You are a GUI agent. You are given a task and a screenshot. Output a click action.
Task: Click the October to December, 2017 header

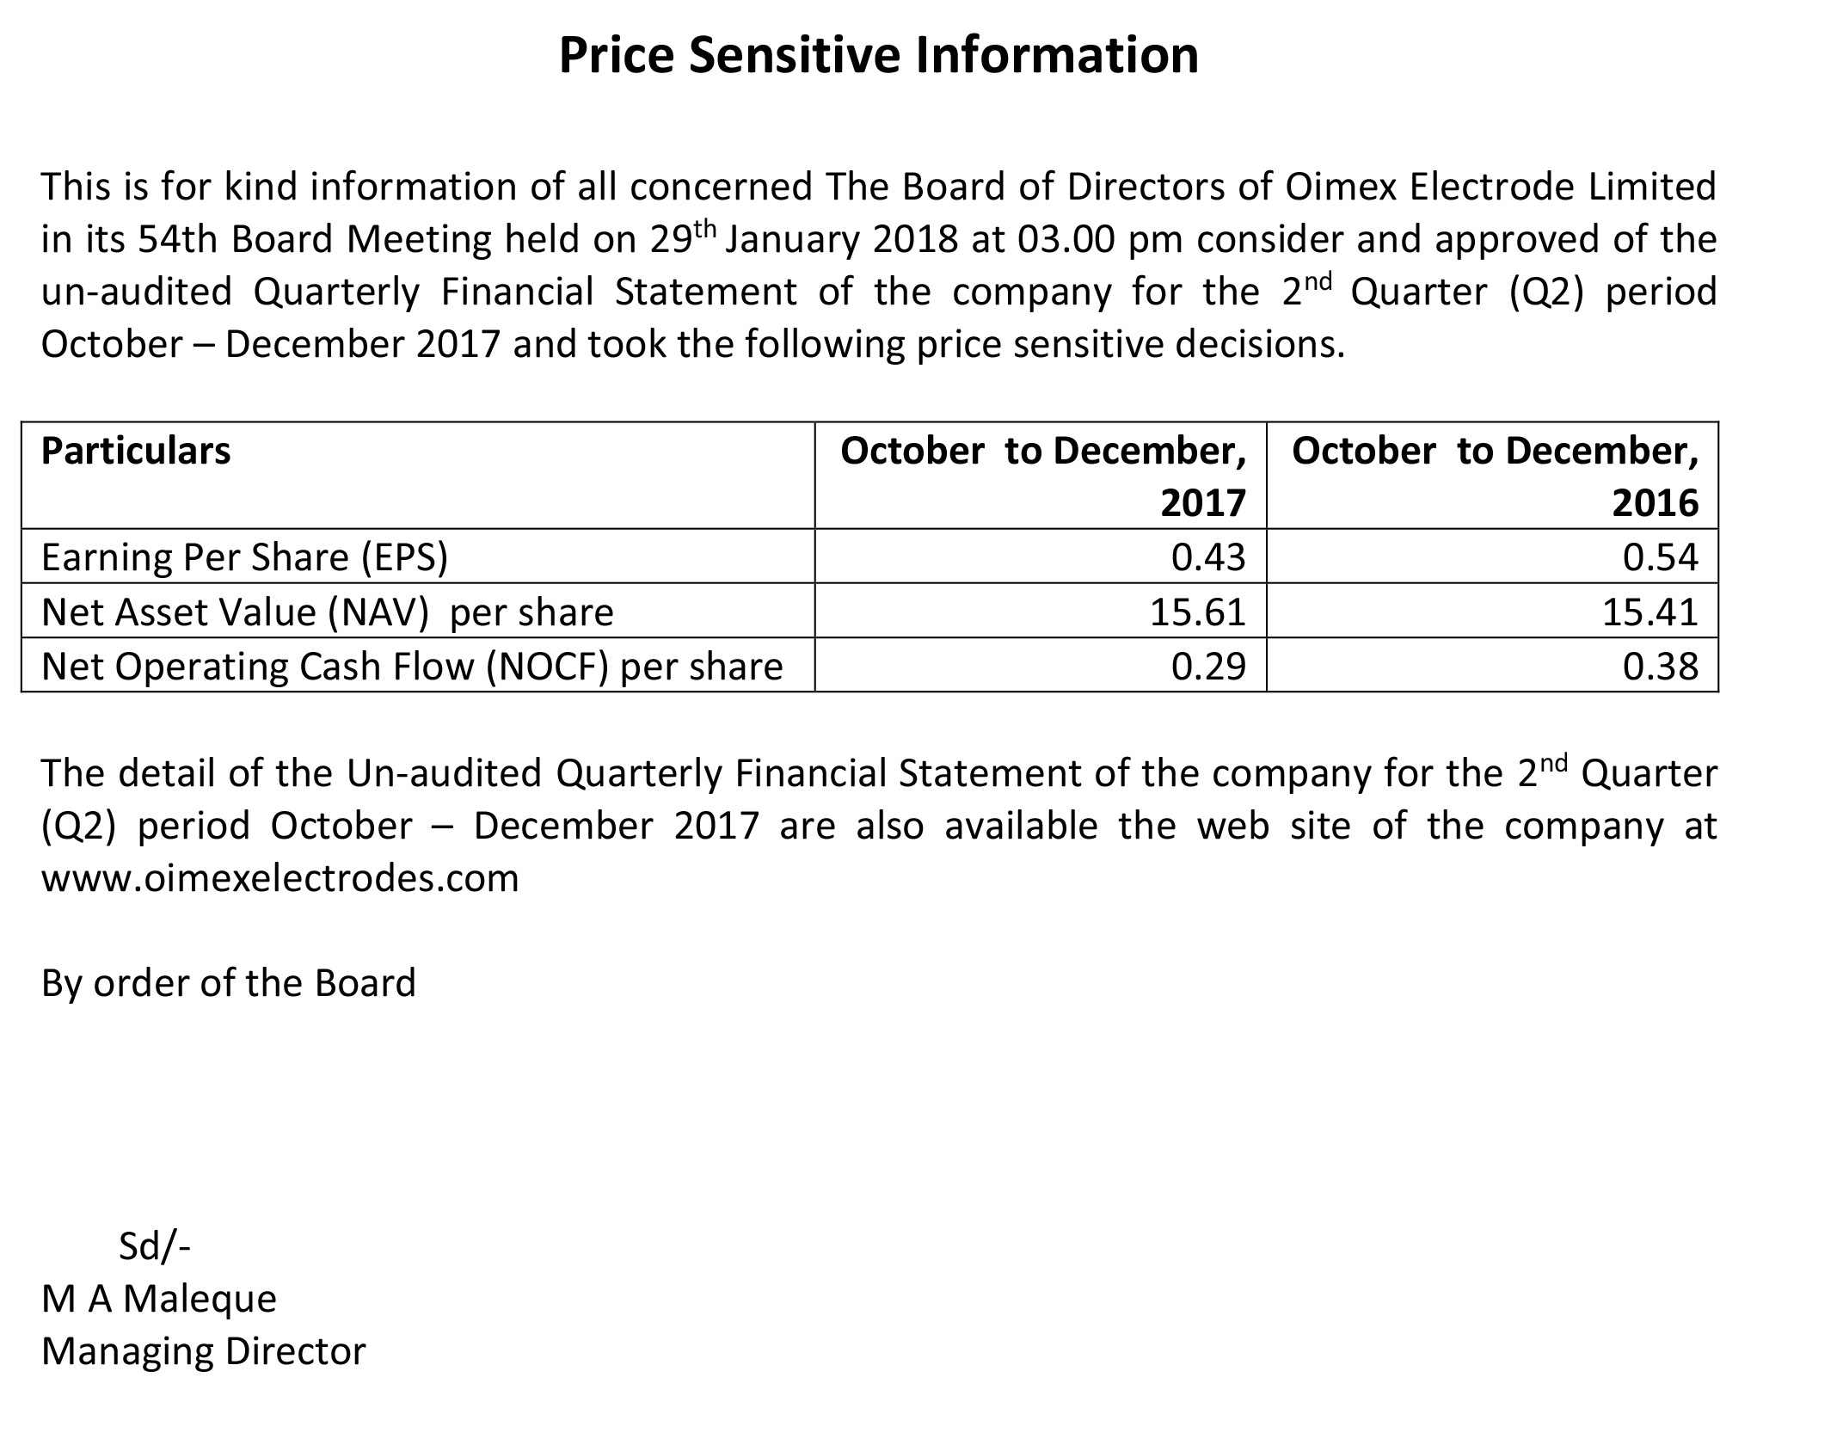[1042, 476]
